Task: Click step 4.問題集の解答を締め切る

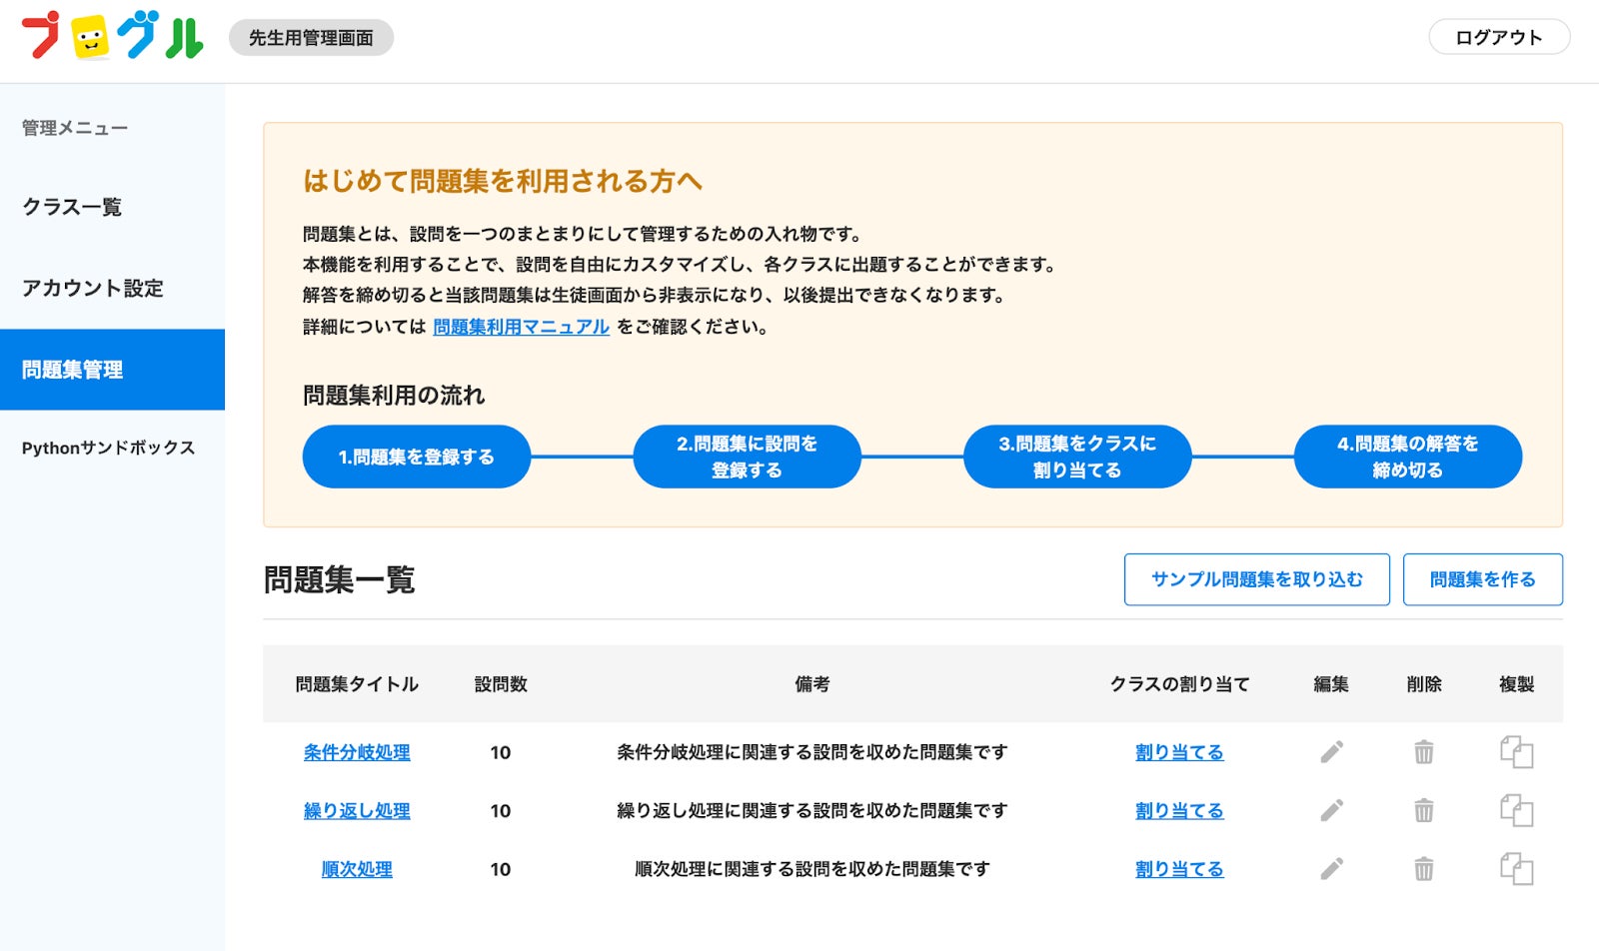Action: pos(1408,457)
